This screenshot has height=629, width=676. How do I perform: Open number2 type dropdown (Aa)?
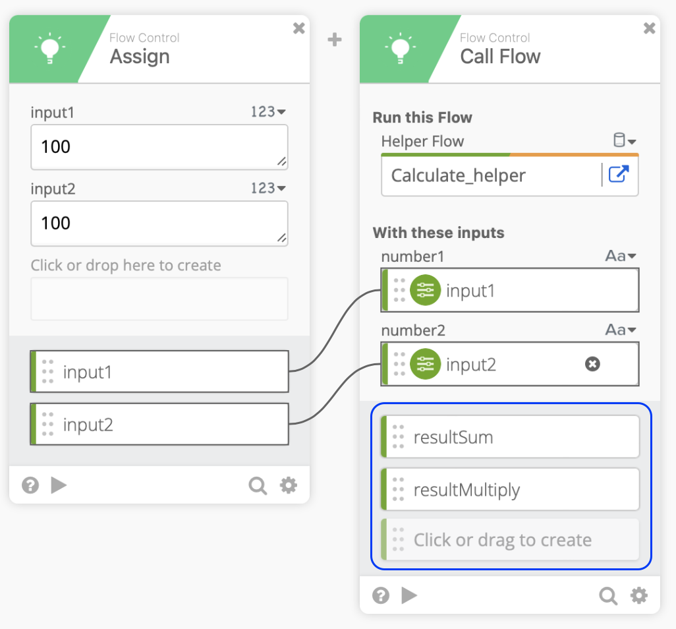pos(621,330)
